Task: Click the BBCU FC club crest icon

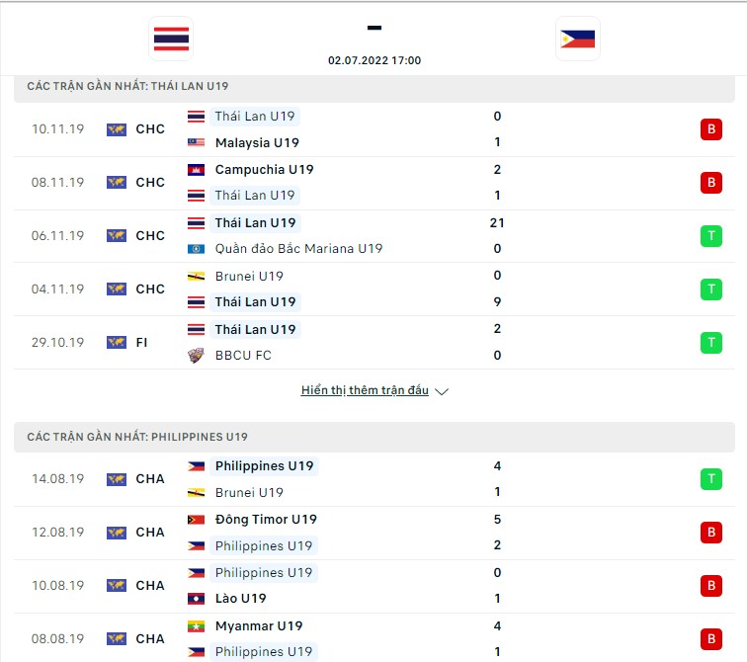Action: tap(196, 356)
